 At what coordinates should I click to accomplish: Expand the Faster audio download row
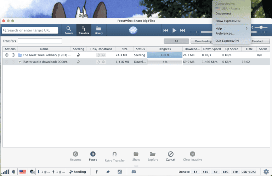20,62
